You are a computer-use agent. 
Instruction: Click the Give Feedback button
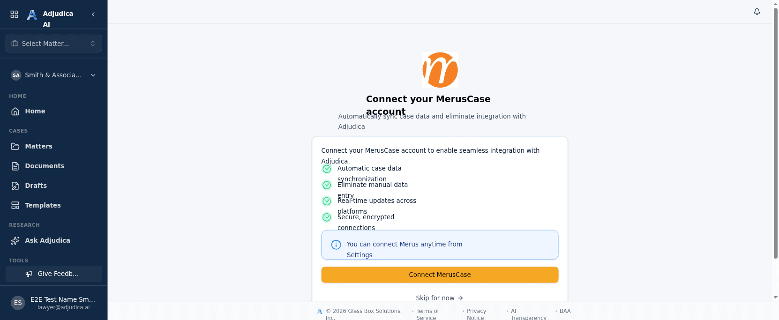(x=54, y=274)
